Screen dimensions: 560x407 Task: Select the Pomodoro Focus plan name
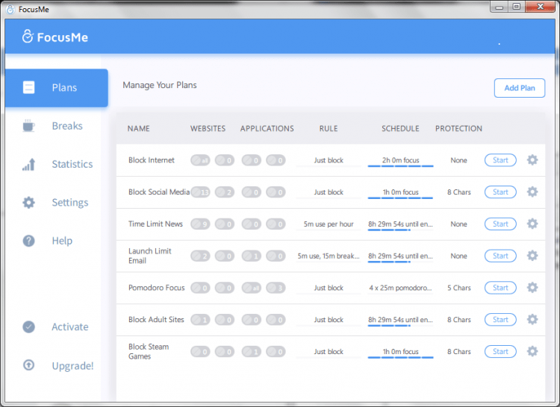(157, 288)
